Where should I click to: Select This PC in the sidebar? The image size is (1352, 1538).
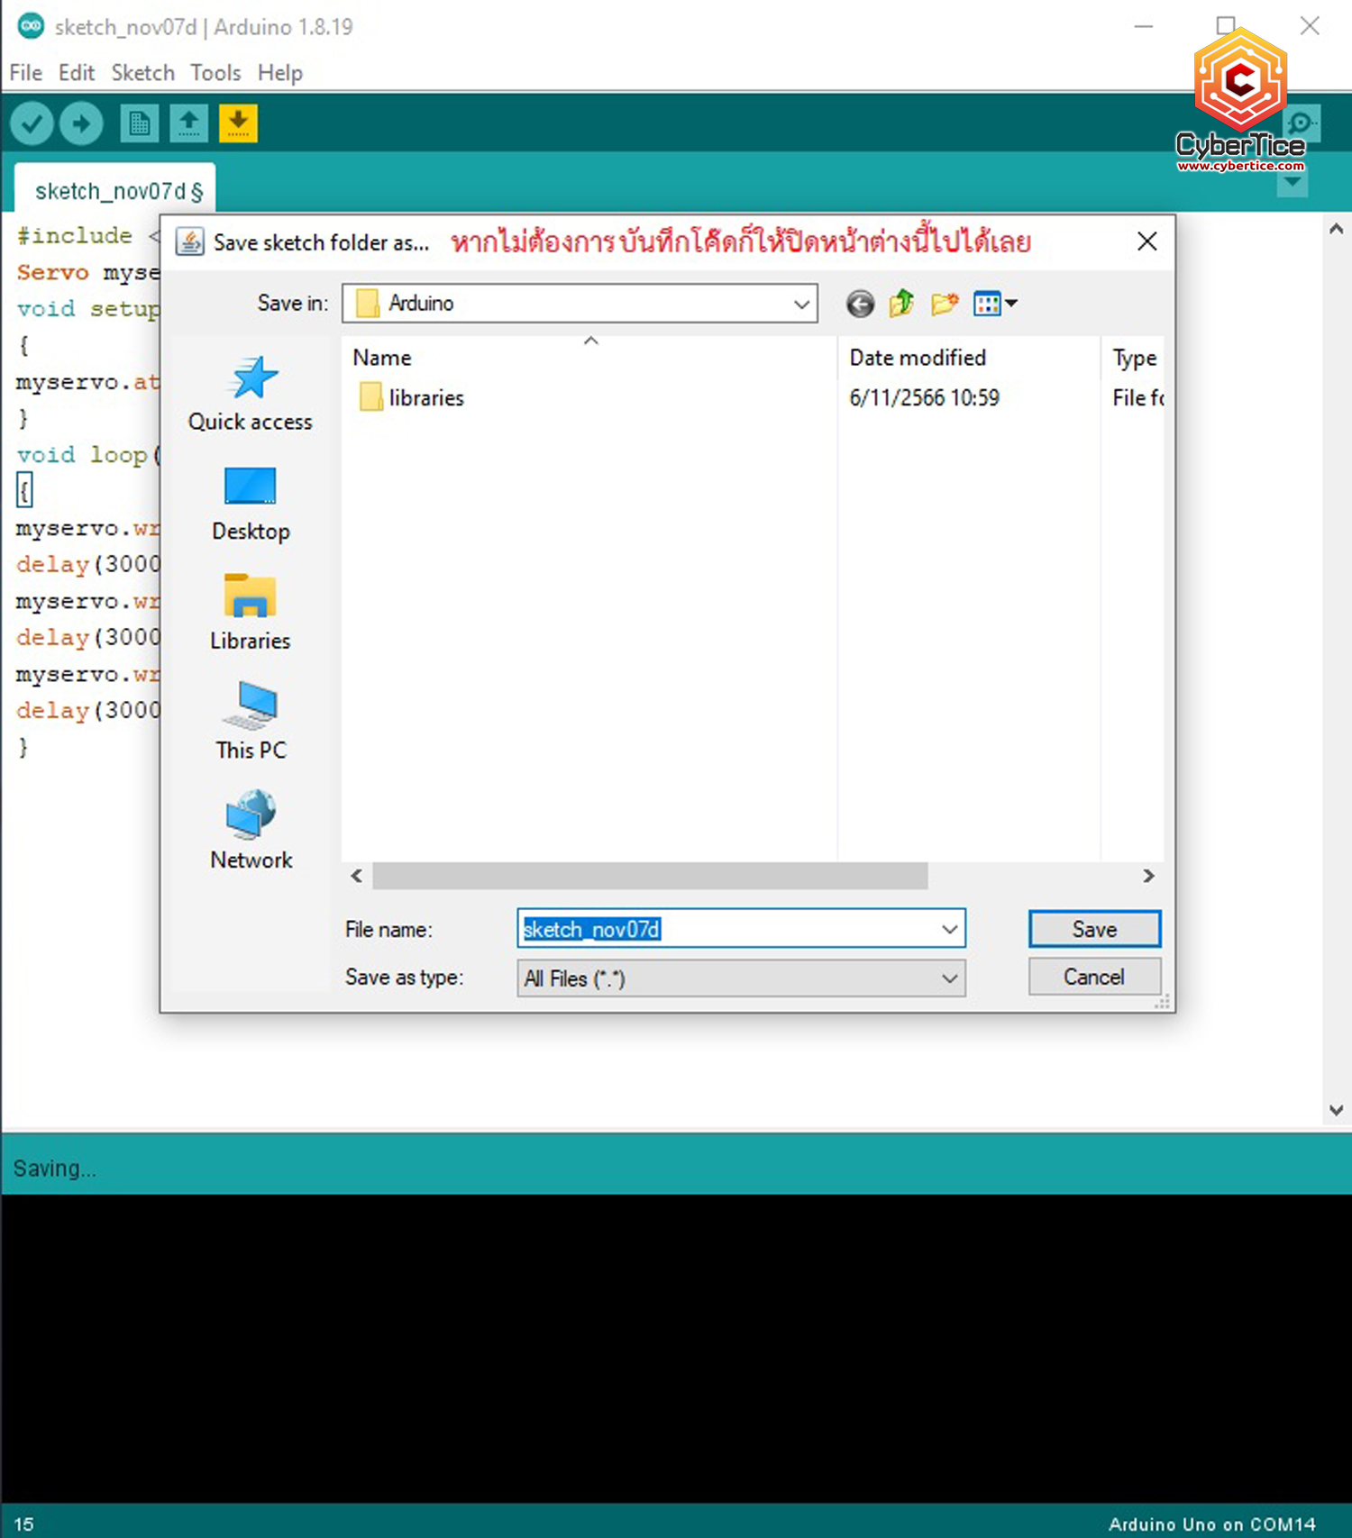point(251,723)
